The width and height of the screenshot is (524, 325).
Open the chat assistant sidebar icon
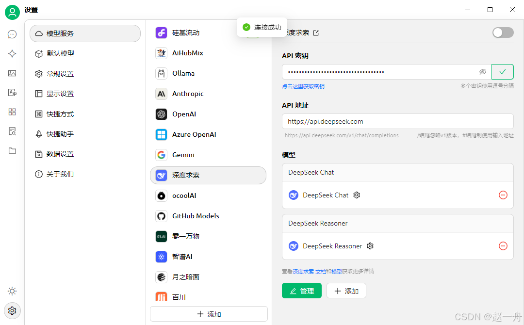12,34
